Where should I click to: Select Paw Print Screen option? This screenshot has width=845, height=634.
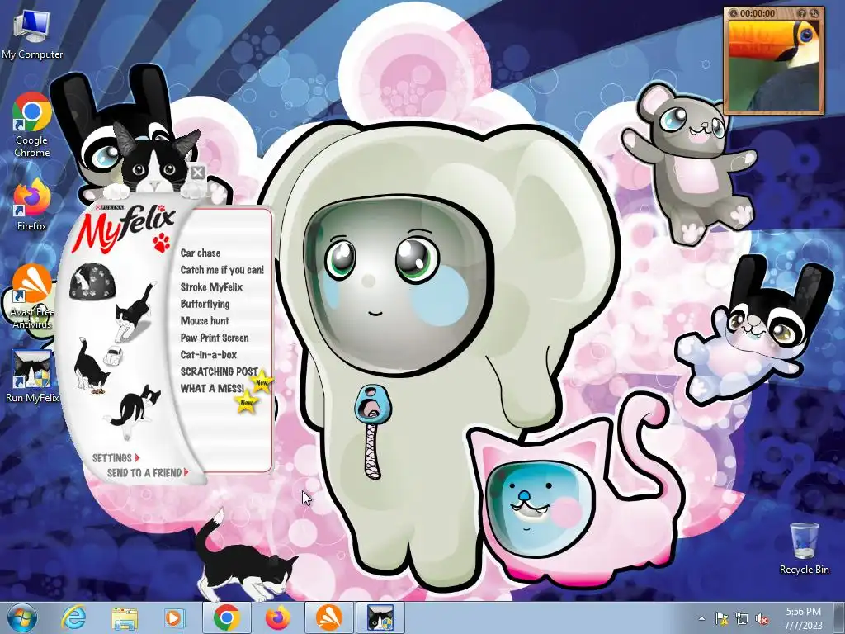click(214, 338)
